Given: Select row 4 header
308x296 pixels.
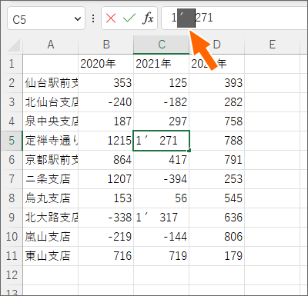Looking at the screenshot, I should click(x=12, y=121).
